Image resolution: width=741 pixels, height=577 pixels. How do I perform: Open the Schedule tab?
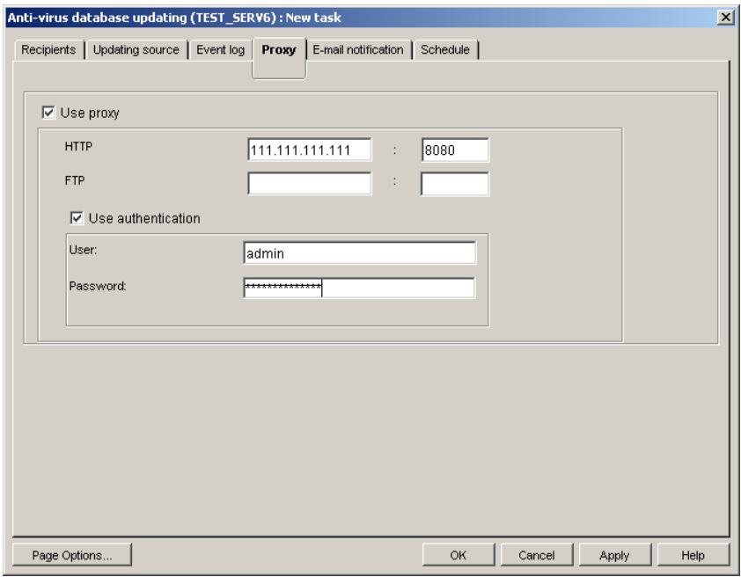click(445, 50)
